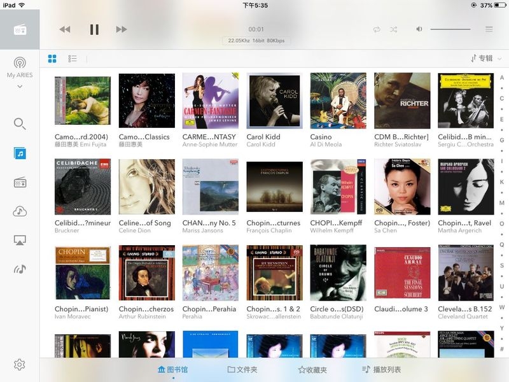Switch to grid view
The height and width of the screenshot is (382, 509).
pos(52,59)
